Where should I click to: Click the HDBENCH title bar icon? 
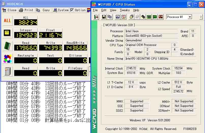click(x=4, y=4)
